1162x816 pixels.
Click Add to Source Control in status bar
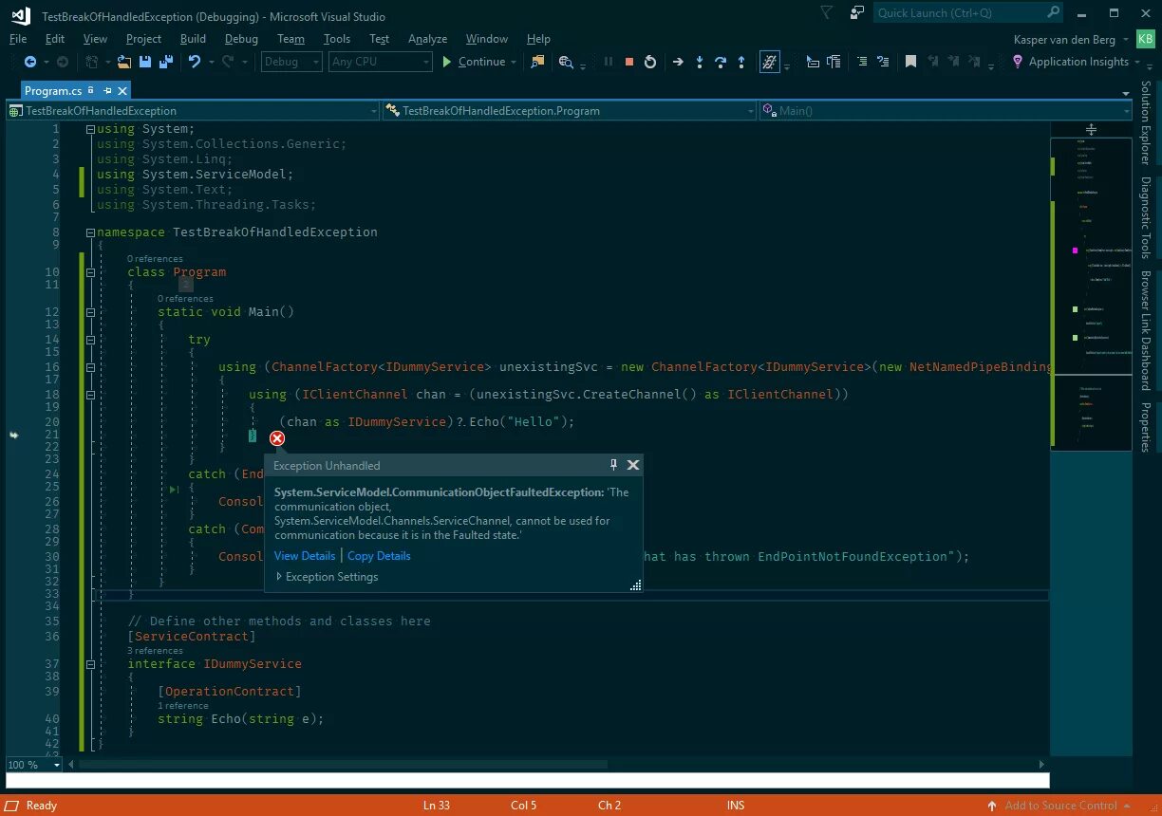click(1060, 806)
